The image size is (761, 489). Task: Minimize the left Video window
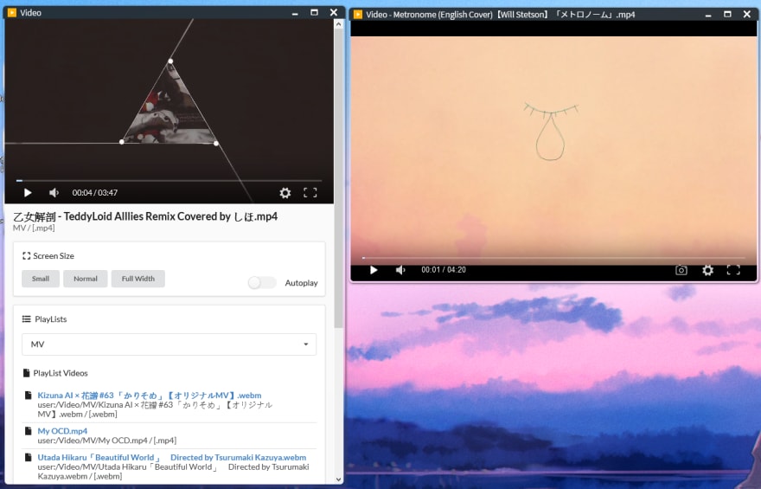point(295,13)
